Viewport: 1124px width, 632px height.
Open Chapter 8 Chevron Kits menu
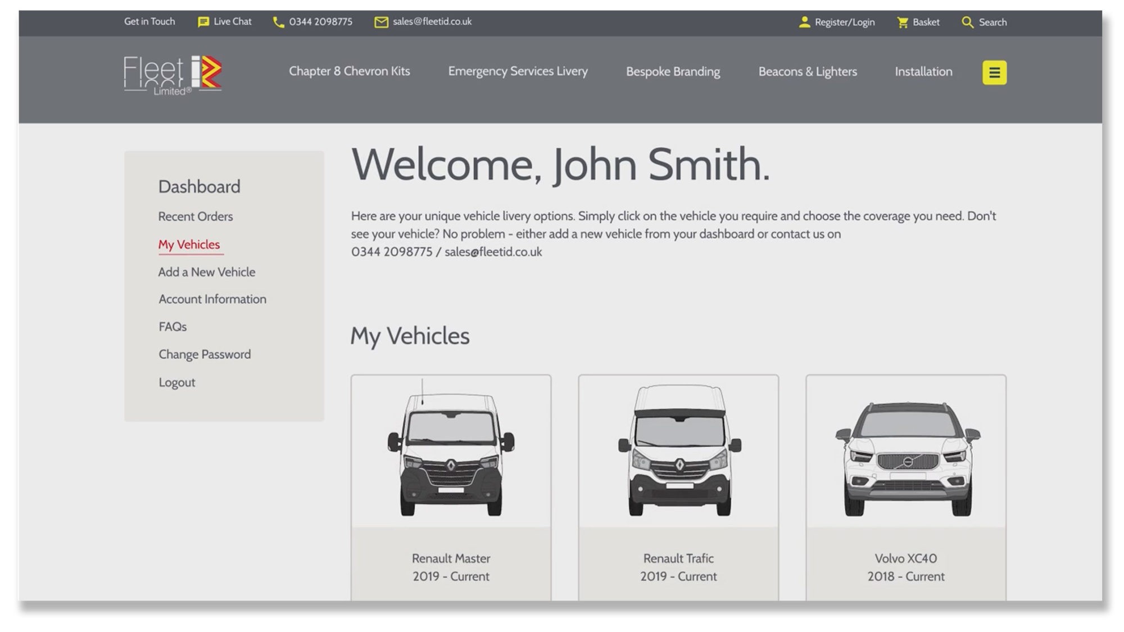point(349,71)
